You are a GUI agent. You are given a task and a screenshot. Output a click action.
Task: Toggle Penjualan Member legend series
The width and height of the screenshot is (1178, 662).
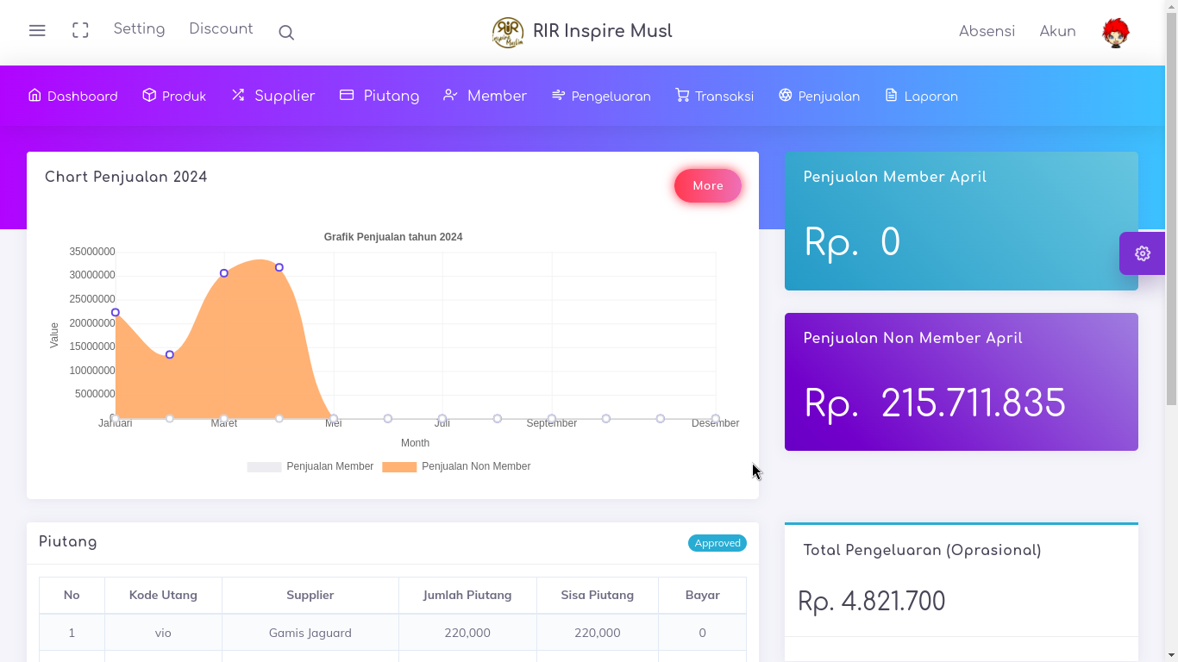coord(310,466)
